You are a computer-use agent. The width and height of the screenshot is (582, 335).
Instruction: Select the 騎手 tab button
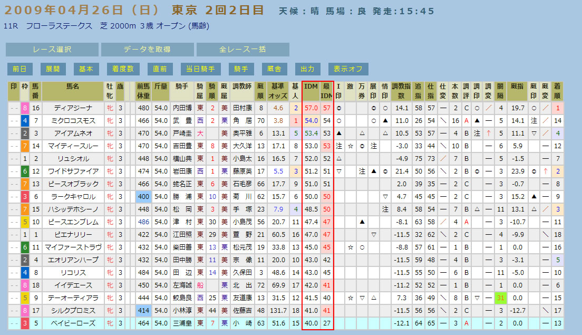tap(241, 69)
